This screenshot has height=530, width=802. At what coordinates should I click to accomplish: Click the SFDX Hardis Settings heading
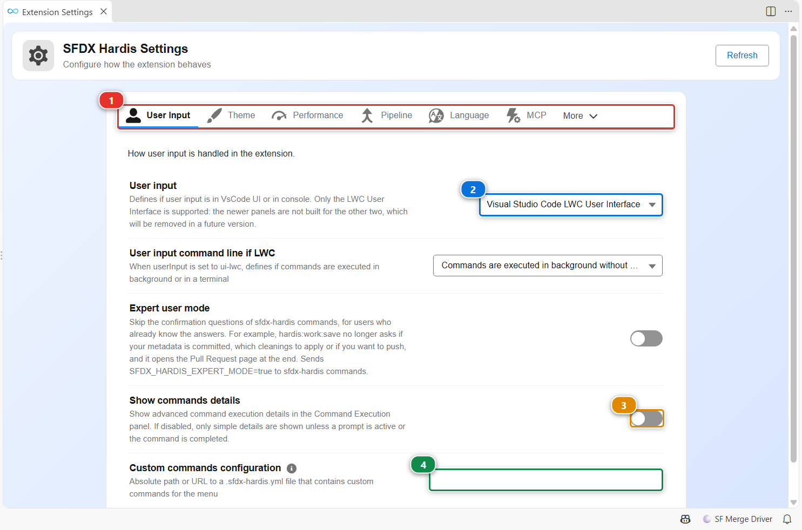pyautogui.click(x=125, y=49)
